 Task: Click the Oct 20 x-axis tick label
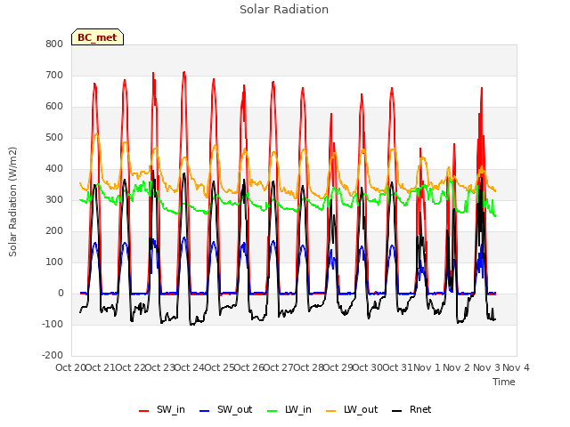(70, 367)
